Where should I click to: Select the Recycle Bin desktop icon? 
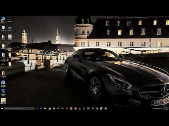click(3, 28)
